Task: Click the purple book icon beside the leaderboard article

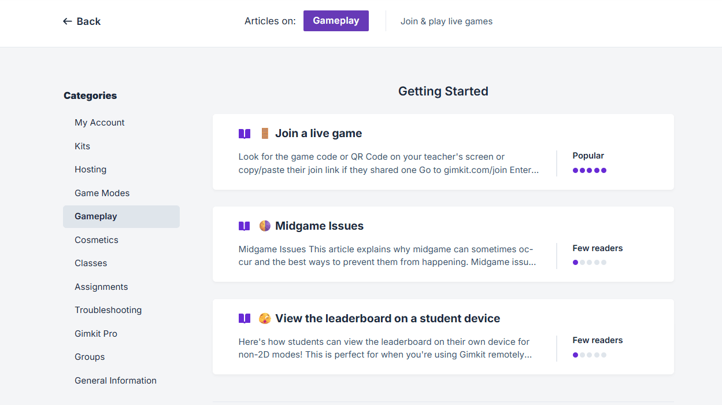Action: pyautogui.click(x=245, y=318)
